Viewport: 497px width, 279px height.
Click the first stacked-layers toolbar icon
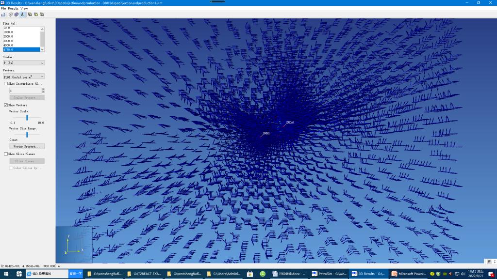tap(30, 15)
